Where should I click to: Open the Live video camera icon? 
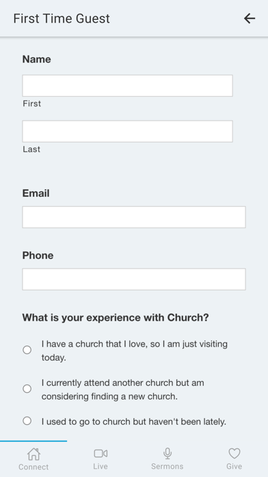coord(100,454)
